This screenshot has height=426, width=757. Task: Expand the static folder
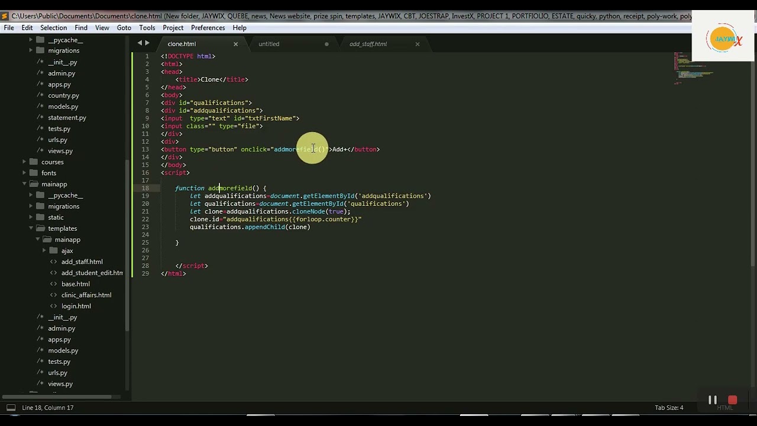[31, 217]
